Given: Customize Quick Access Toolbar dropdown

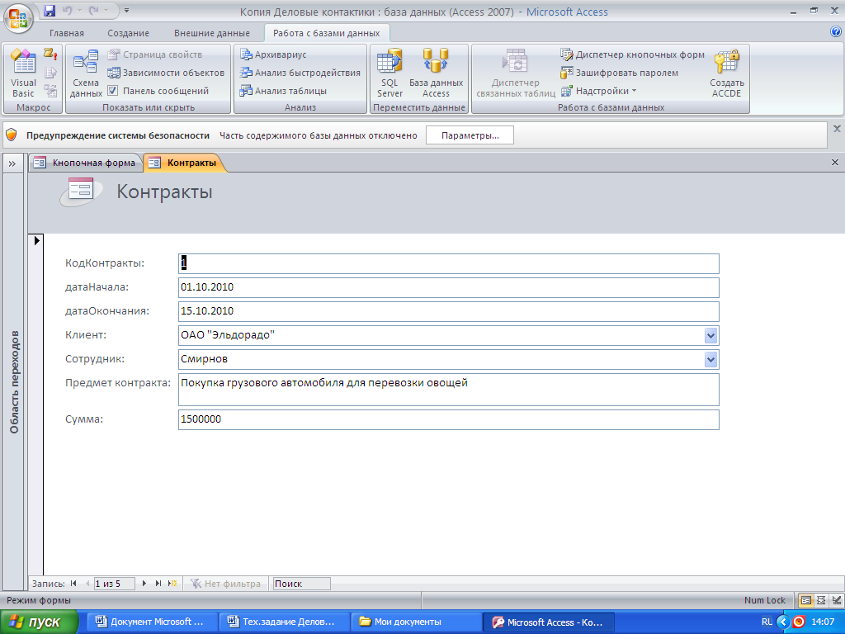Looking at the screenshot, I should click(x=126, y=10).
